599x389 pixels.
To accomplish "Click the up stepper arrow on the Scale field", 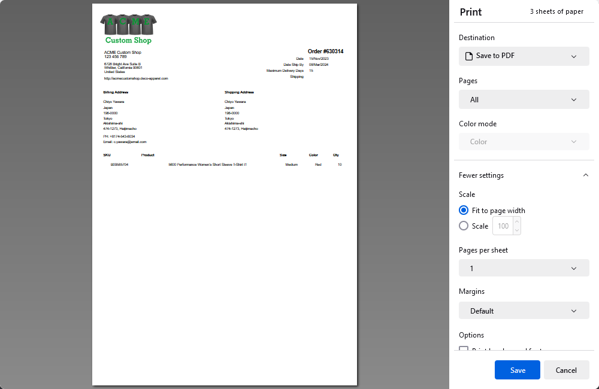I will click(518, 222).
